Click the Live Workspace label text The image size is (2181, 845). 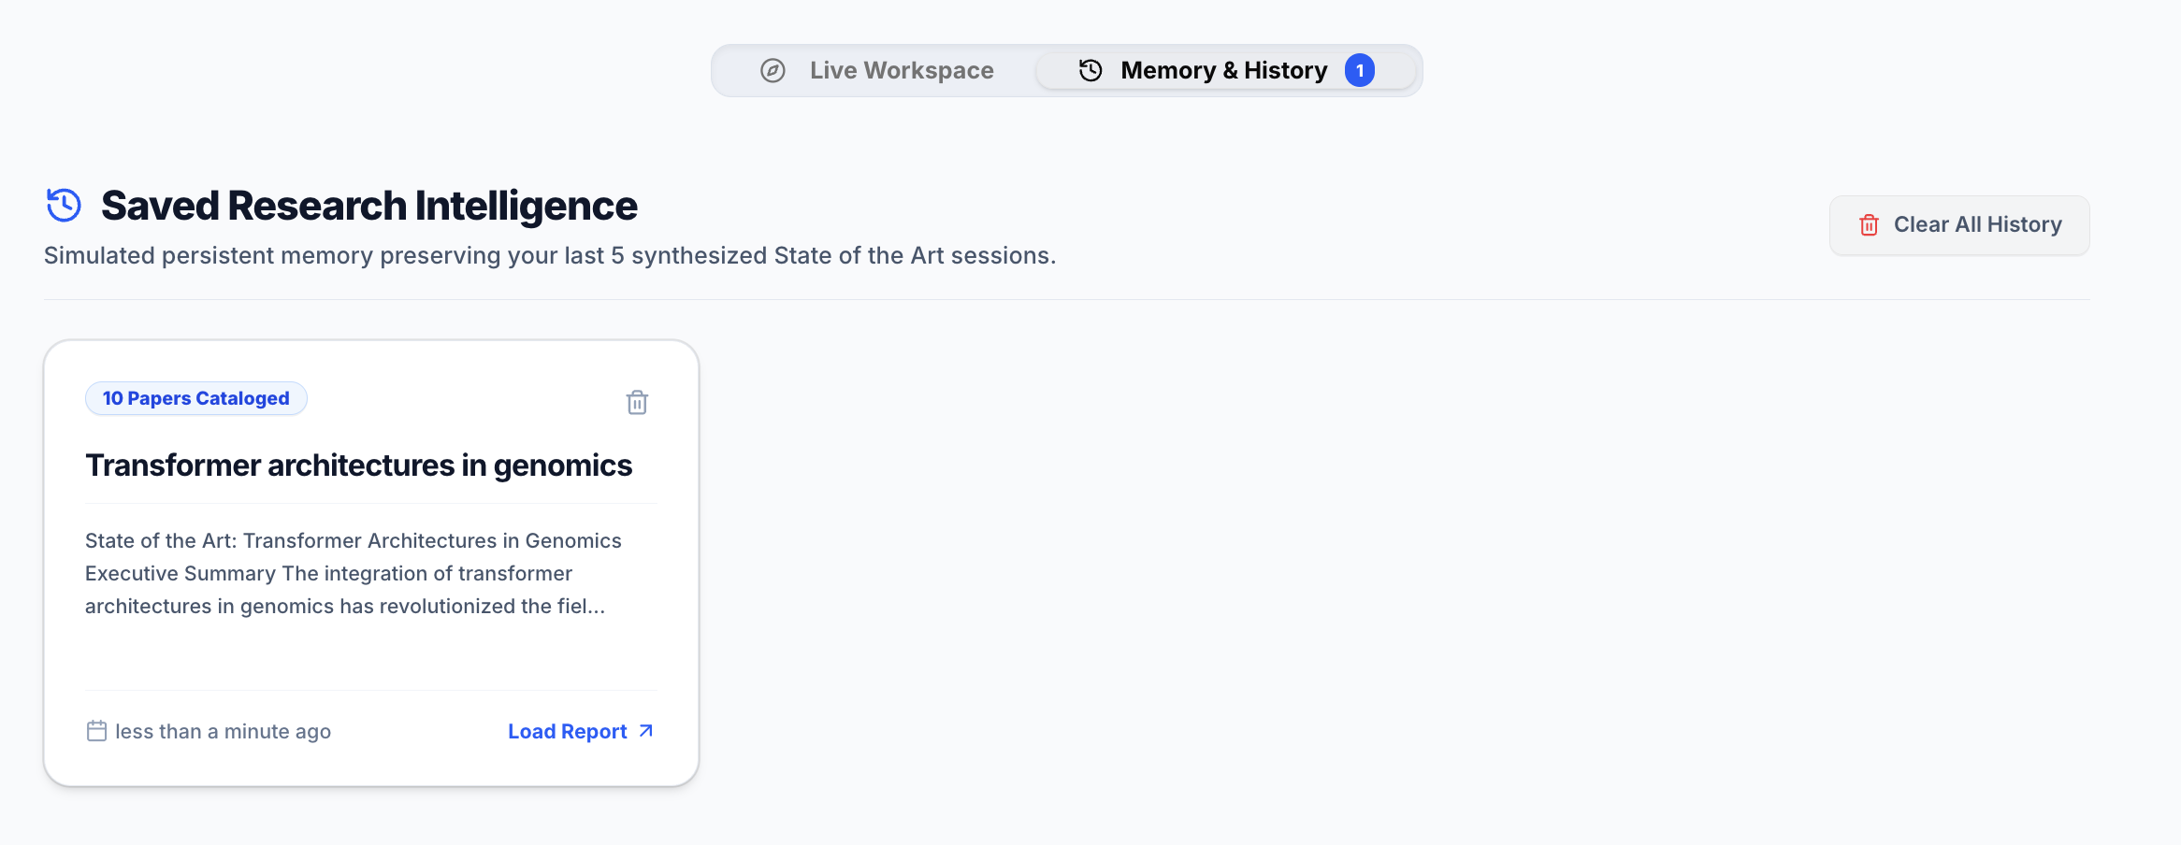[x=902, y=70]
